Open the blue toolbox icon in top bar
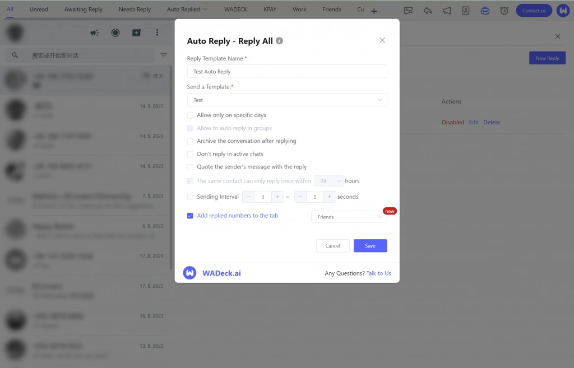The image size is (574, 368). 484,10
